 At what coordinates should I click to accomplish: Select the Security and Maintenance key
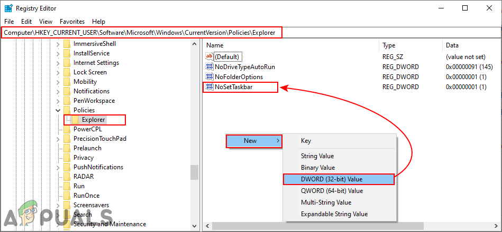coord(109,224)
